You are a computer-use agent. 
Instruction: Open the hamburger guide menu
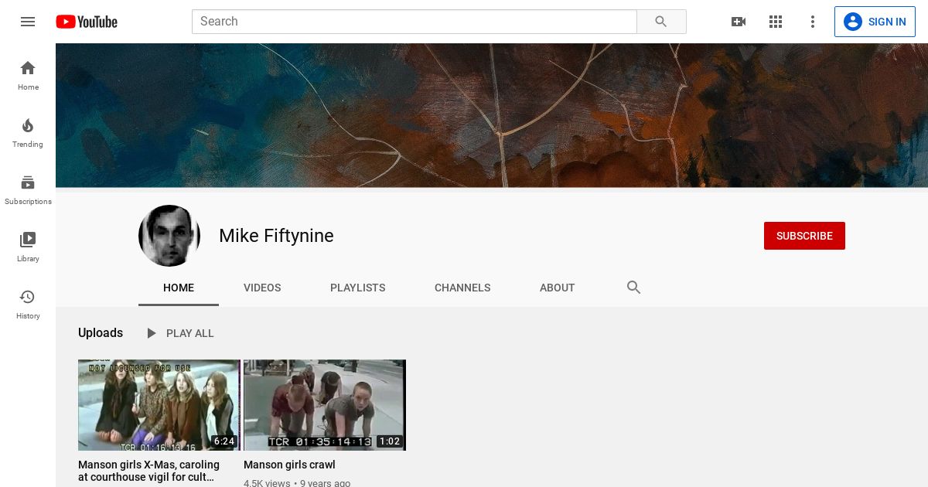pyautogui.click(x=28, y=22)
